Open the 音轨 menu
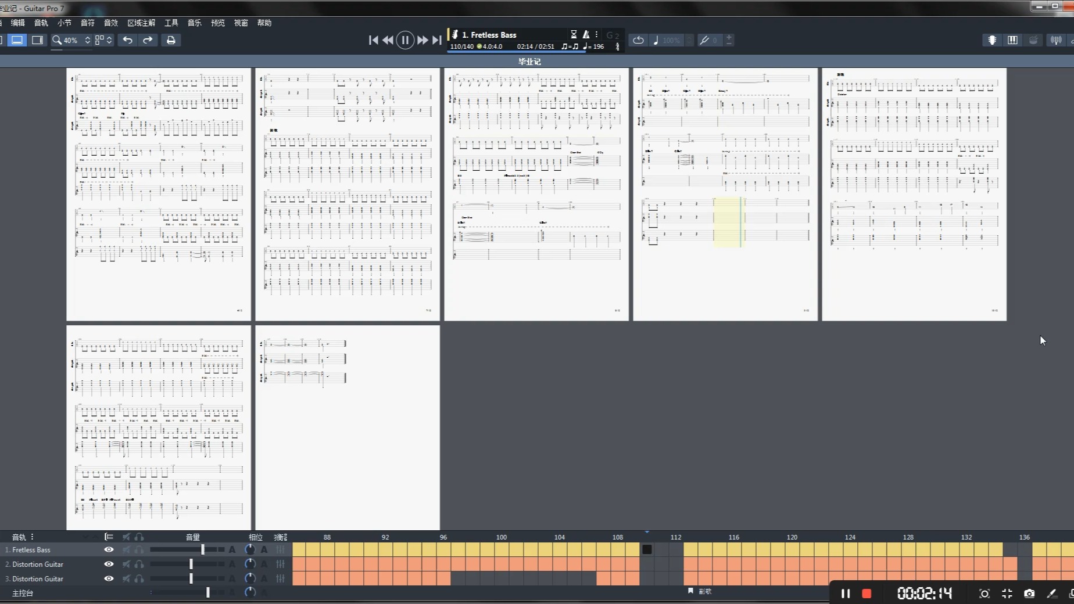The image size is (1074, 604). 41,23
